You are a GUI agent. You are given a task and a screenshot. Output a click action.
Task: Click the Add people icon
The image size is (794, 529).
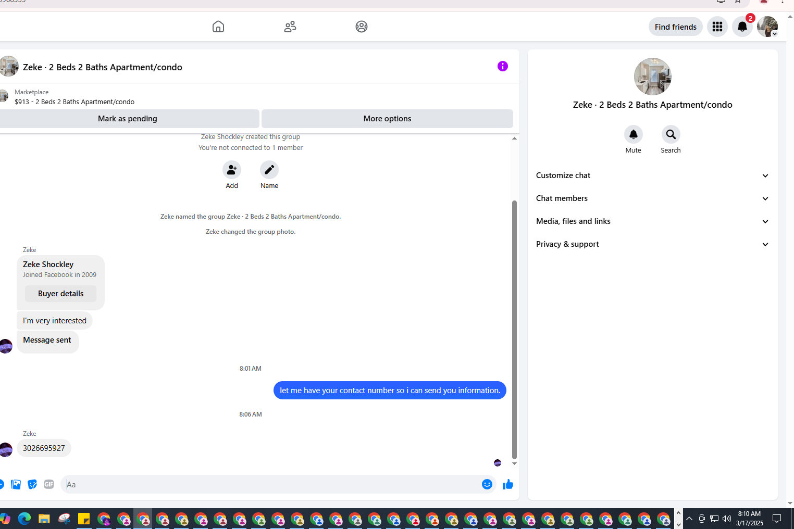point(232,170)
